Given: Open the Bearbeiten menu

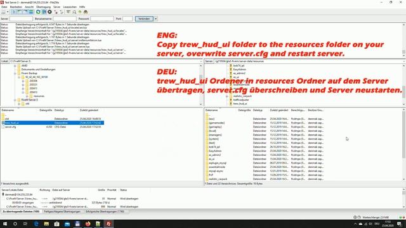Looking at the screenshot, I should tap(16, 7).
